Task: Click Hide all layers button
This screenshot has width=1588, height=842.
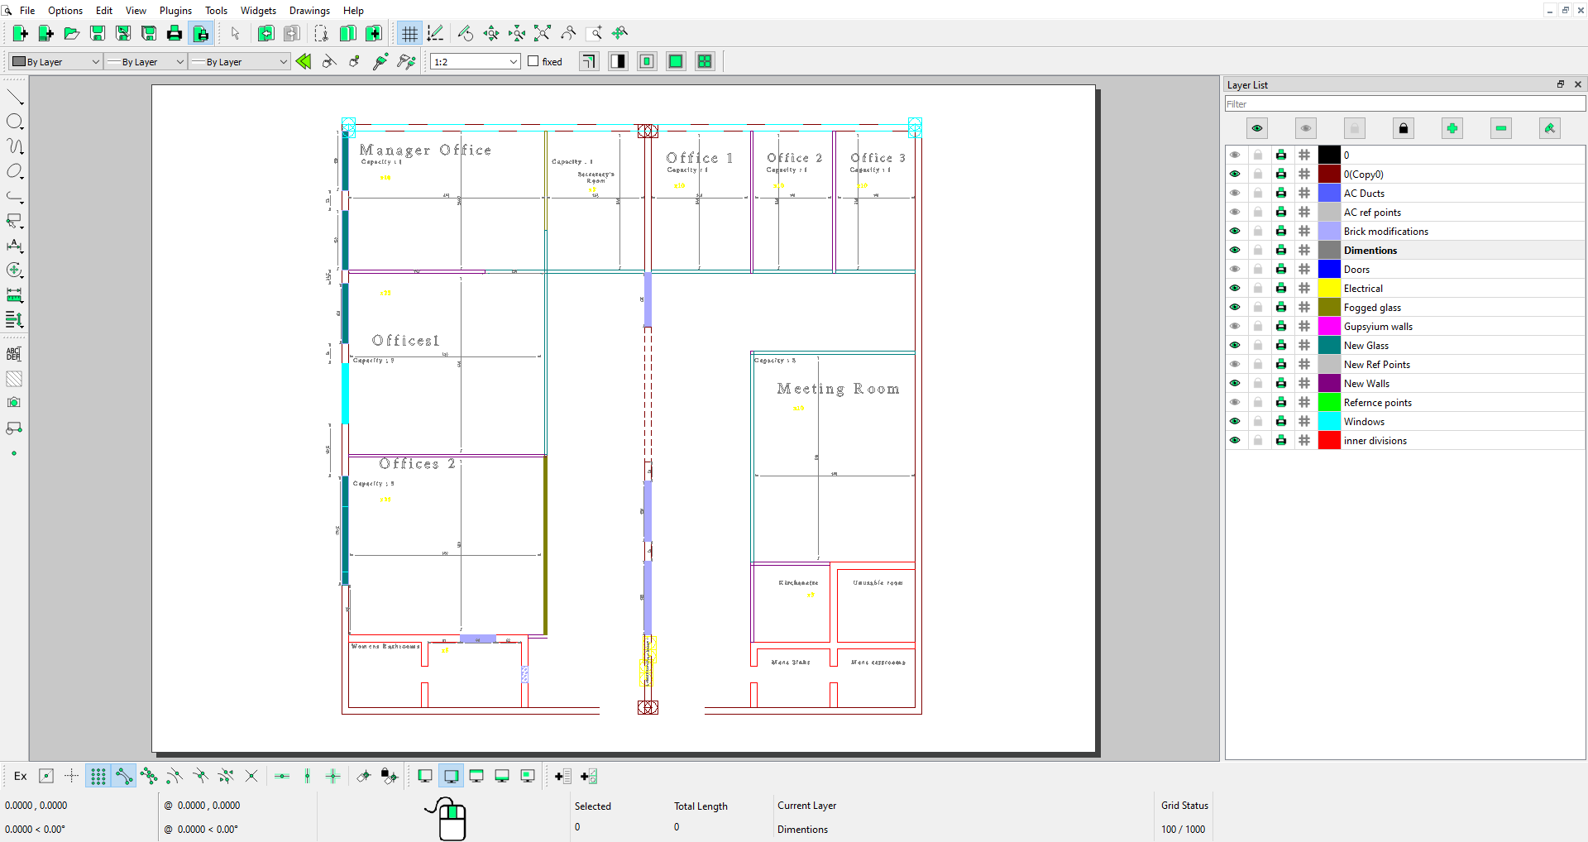Action: (x=1306, y=128)
